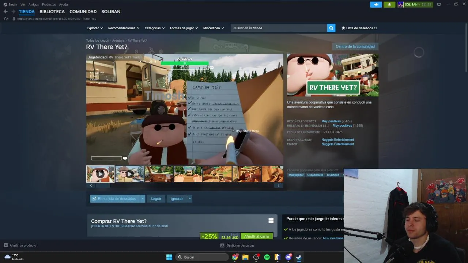Click the page vertical scrollbar

coord(466,47)
